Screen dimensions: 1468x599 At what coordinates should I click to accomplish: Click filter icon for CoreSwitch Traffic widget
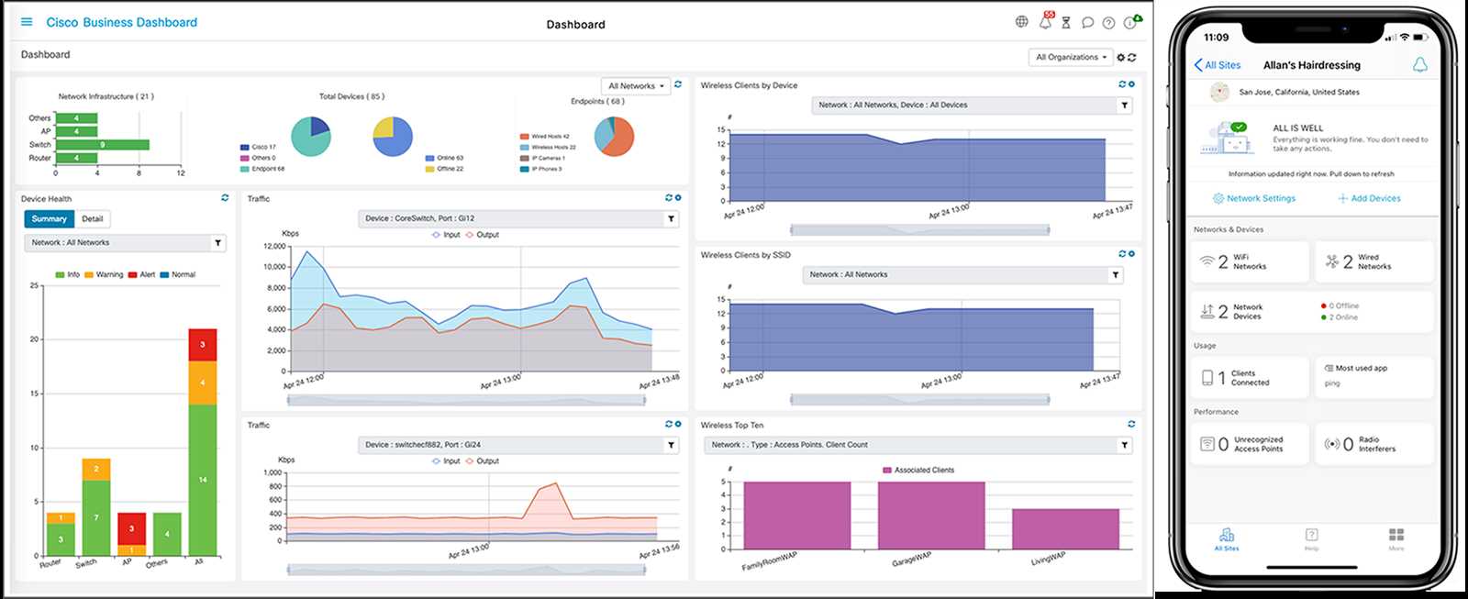click(x=672, y=218)
